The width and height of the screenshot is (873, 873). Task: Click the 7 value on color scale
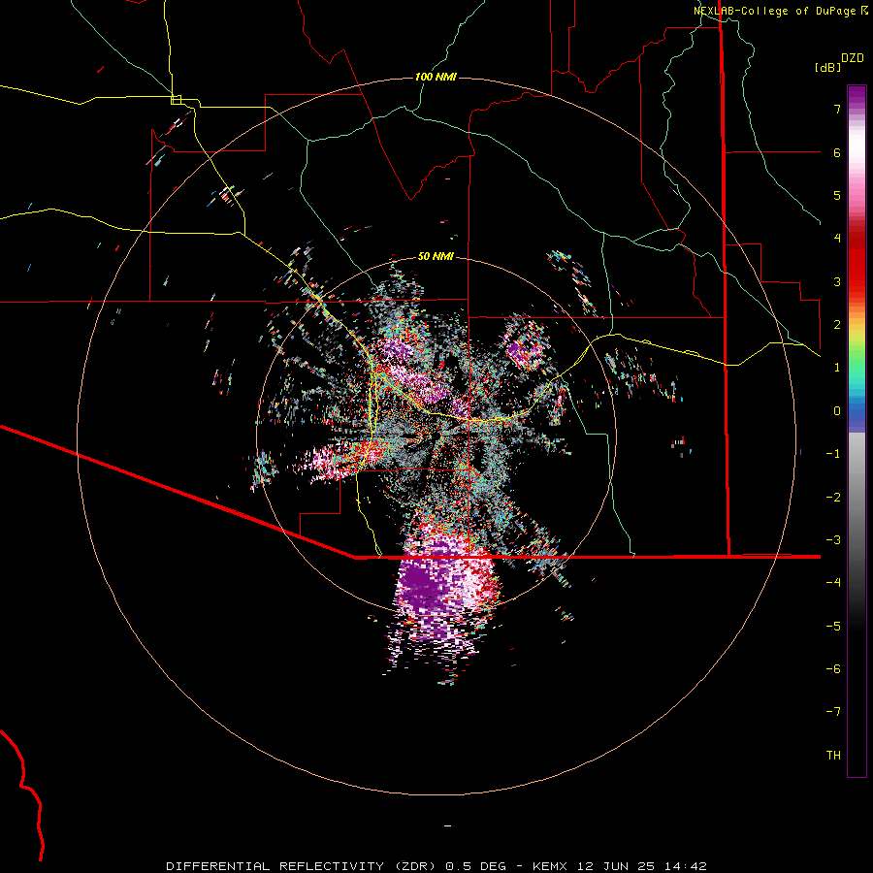(837, 109)
